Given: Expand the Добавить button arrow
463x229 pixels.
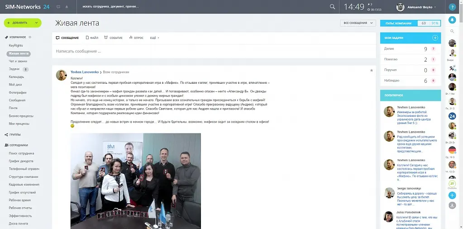Looking at the screenshot, I should (36, 23).
